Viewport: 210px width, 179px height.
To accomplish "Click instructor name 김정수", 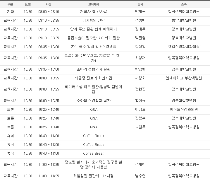I will point(140,118).
